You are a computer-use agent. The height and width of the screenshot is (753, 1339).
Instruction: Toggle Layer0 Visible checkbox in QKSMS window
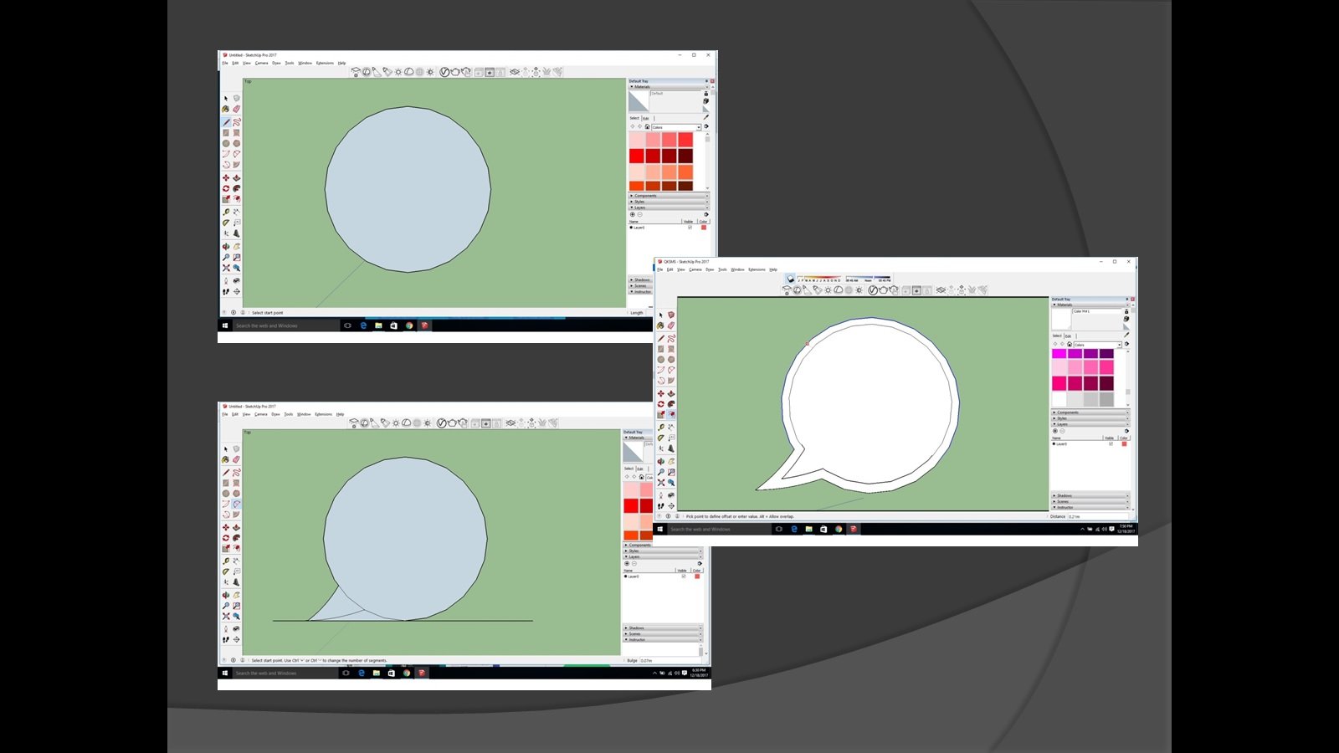(x=1111, y=443)
